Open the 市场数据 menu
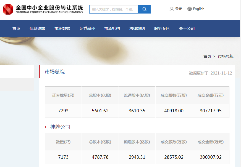Viewport: 241px width, 167px height. 62,28
